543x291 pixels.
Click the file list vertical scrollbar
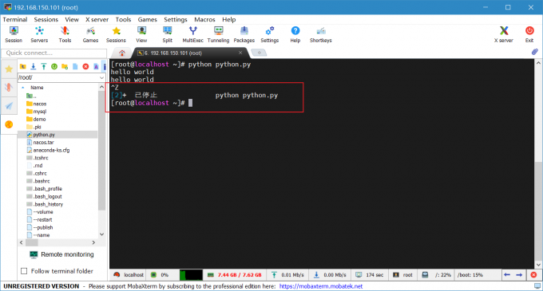tap(101, 148)
